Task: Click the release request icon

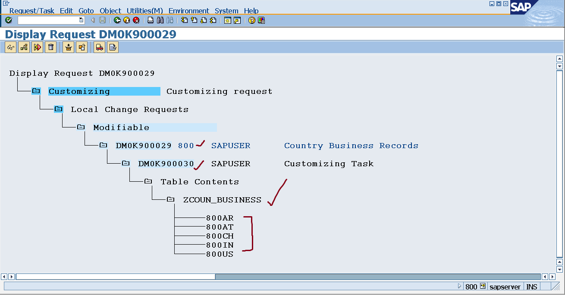Action: [x=37, y=47]
